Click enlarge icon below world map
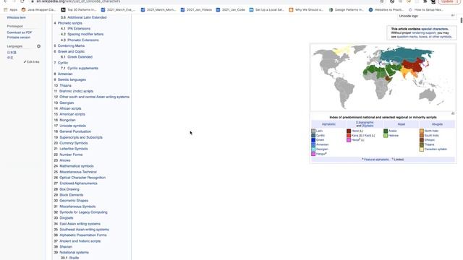 pyautogui.click(x=453, y=113)
